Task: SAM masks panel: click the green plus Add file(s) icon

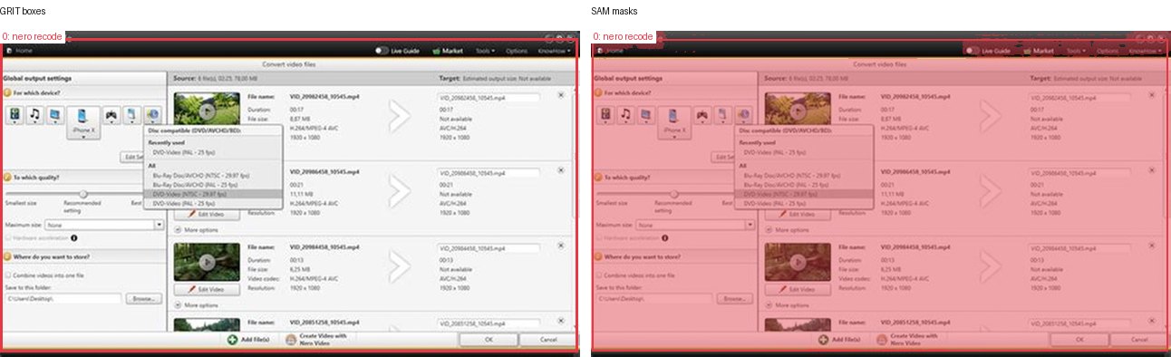Action: (824, 339)
